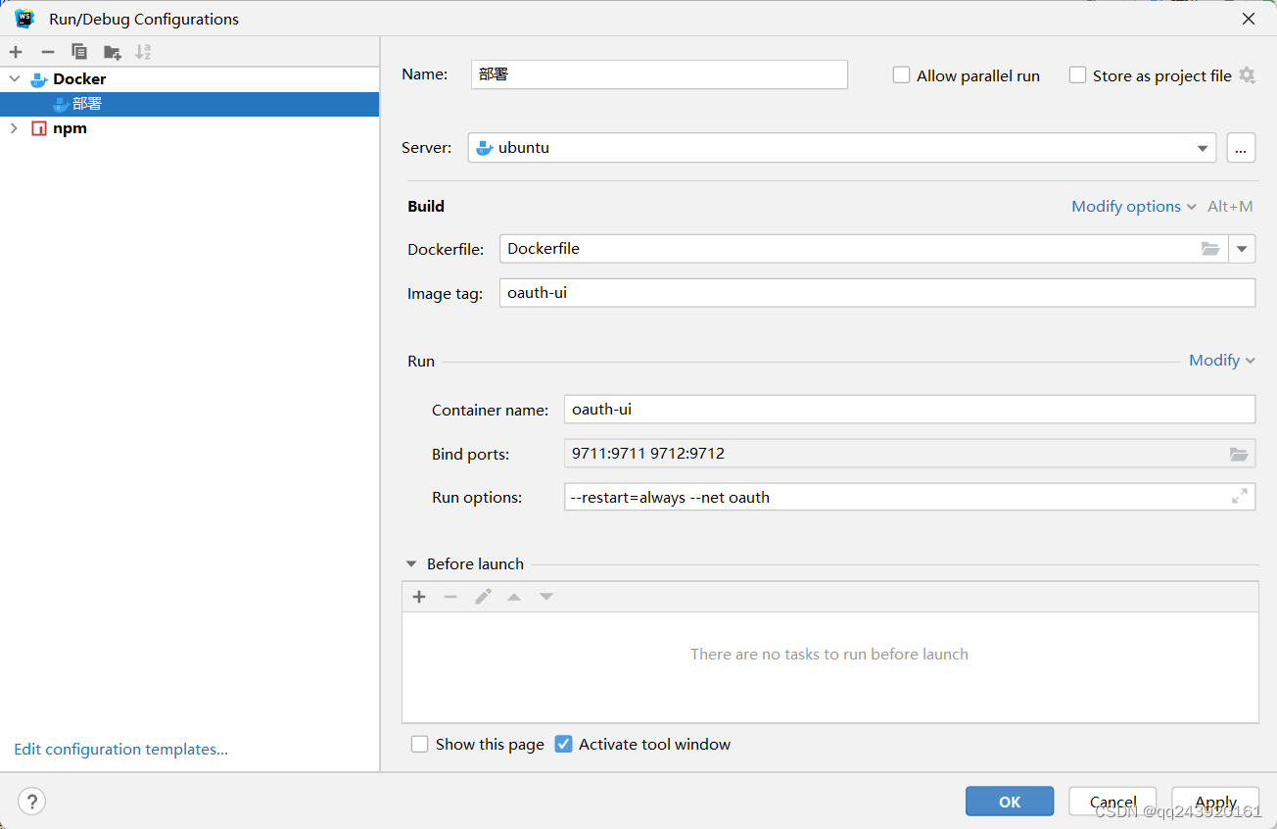Click Edit configuration templates link

(x=119, y=749)
